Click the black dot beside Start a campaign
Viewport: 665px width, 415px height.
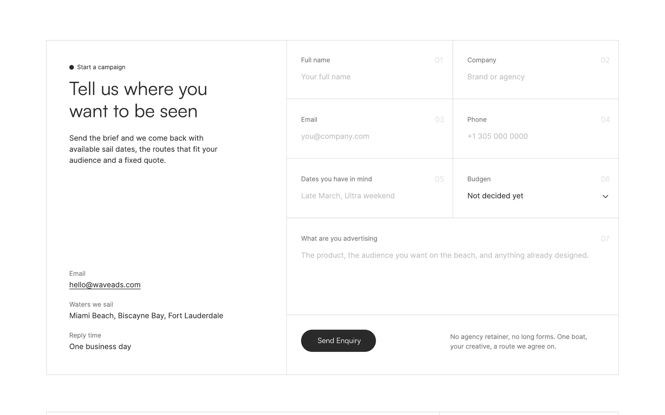[x=71, y=67]
